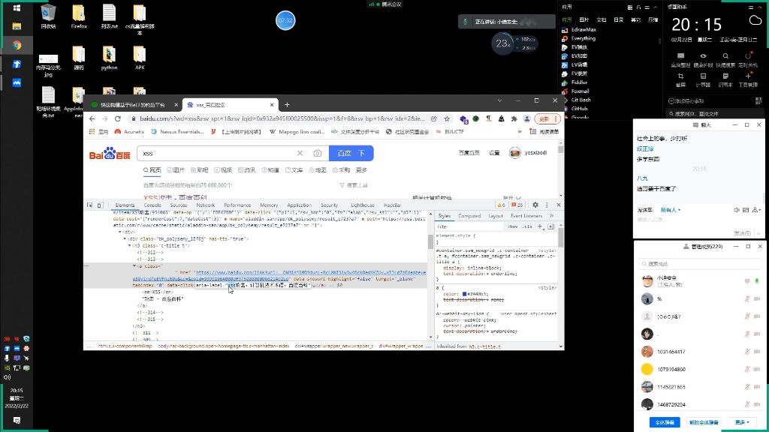Open the Recycle Bin on desktop
769x432 pixels.
pos(48,16)
